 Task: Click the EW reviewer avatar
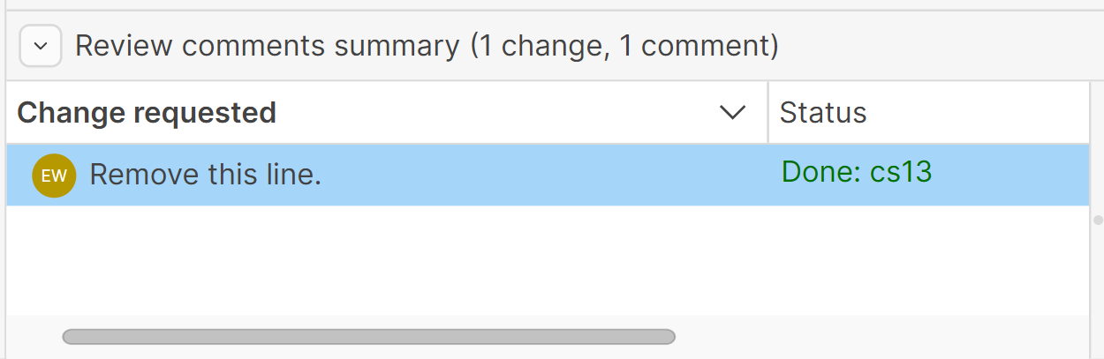tap(54, 175)
